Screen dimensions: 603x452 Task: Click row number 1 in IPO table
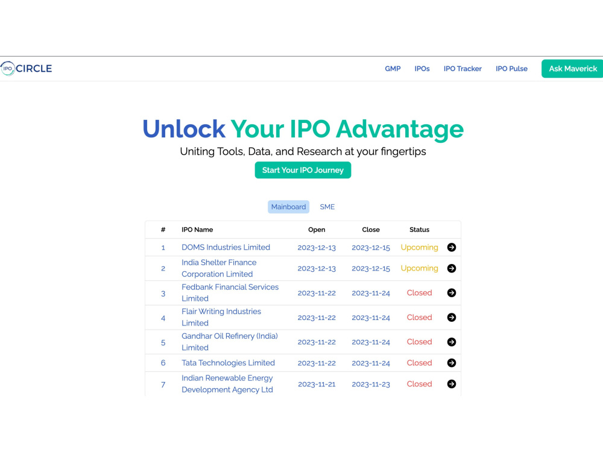tap(163, 248)
